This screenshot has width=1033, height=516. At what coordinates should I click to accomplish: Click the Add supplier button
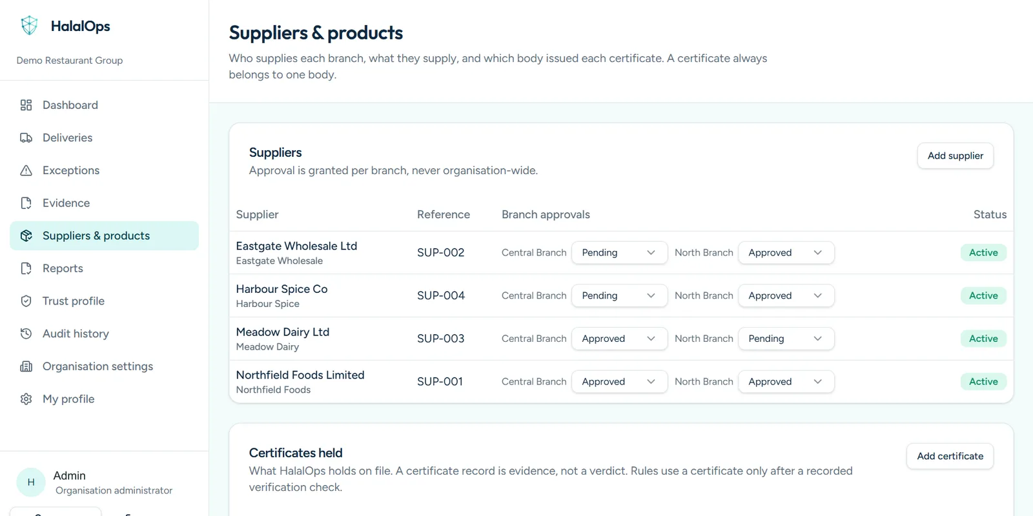tap(956, 156)
